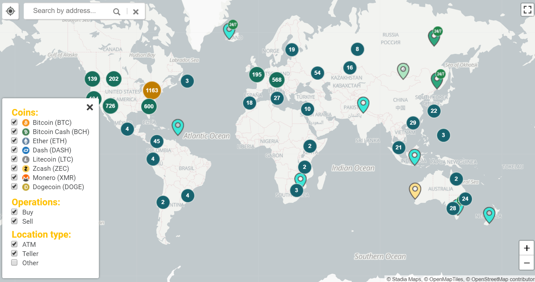Screen dimensions: 535x282
Task: Open the 29 cluster near Vietnam
Action: point(413,123)
